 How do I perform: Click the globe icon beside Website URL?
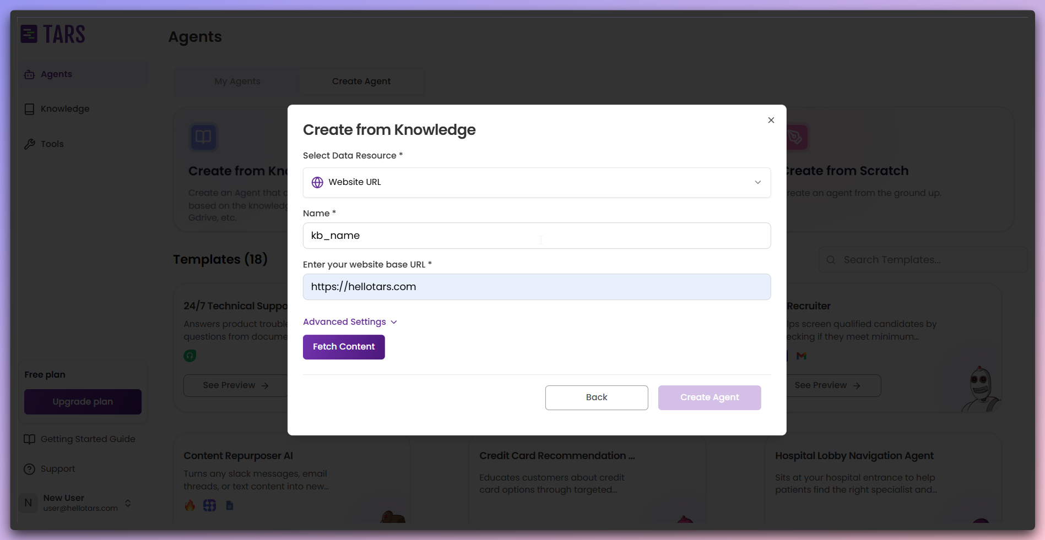pyautogui.click(x=317, y=182)
